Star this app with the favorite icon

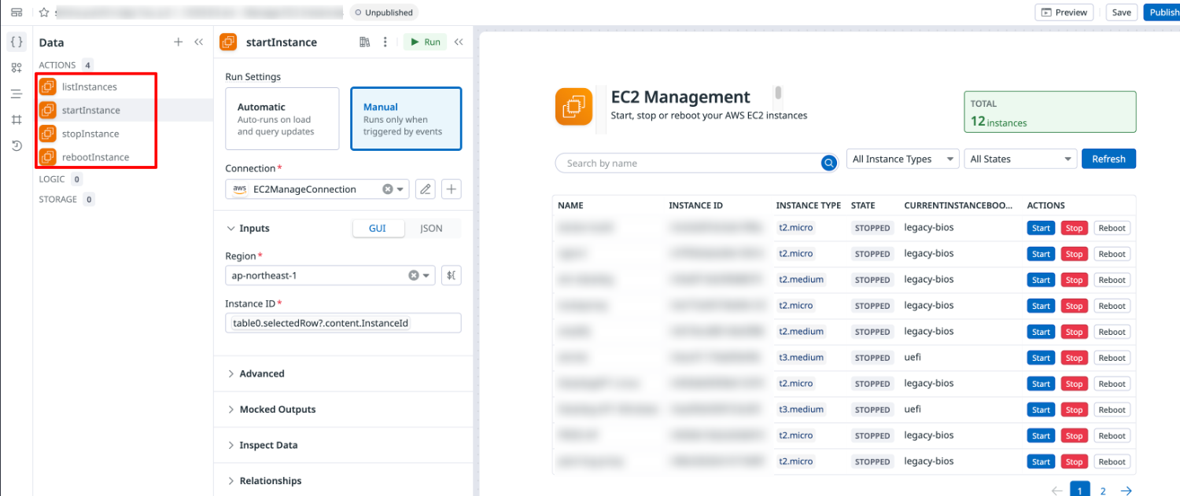pos(44,13)
